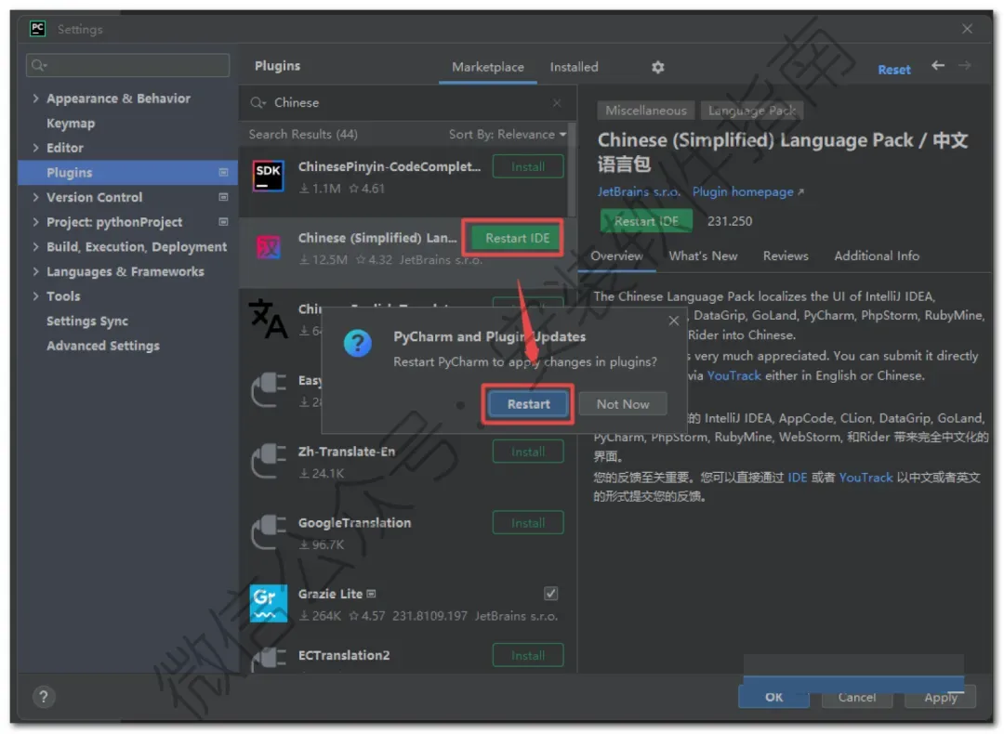This screenshot has height=734, width=1004.
Task: Click the Apply button
Action: coord(940,697)
